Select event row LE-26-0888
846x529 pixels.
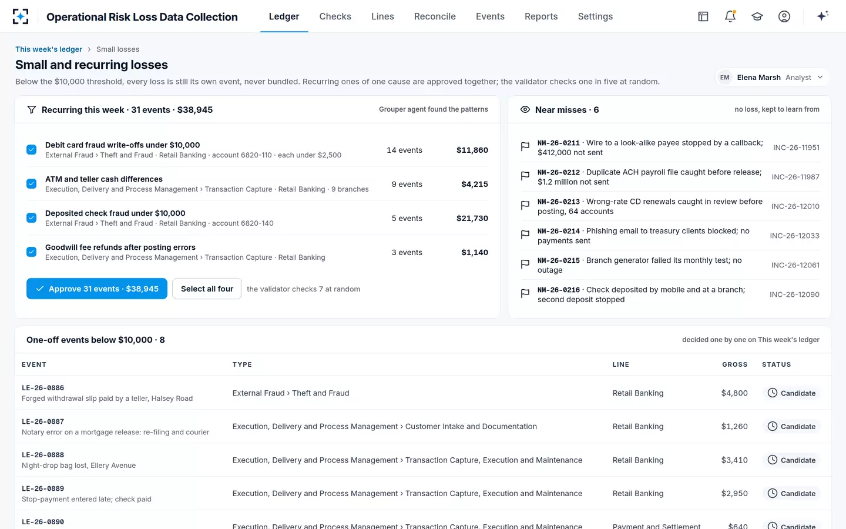423,460
